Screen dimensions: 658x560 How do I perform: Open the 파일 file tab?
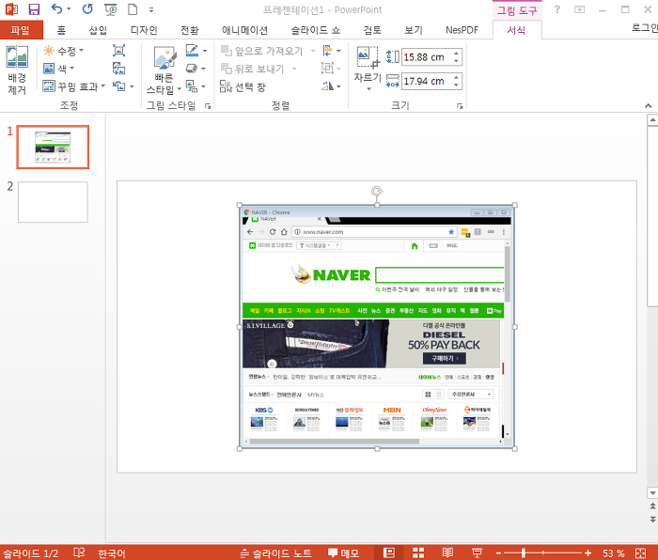pyautogui.click(x=21, y=30)
